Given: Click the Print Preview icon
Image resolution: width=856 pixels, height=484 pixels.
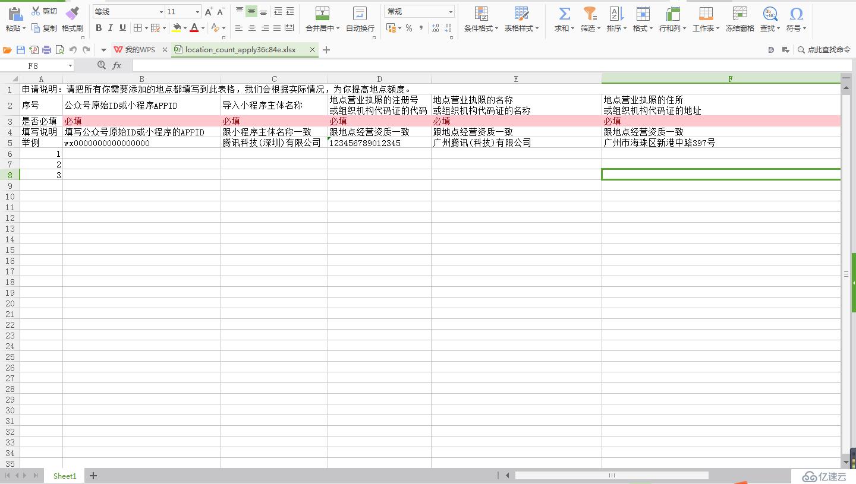Looking at the screenshot, I should coord(59,50).
